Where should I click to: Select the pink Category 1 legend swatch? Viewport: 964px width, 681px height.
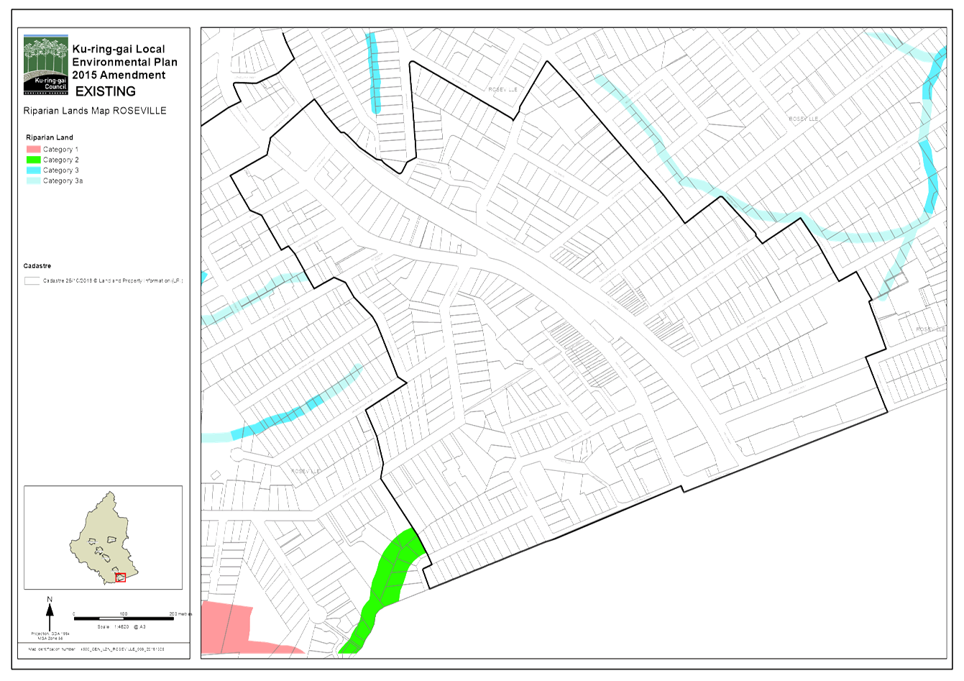click(33, 150)
